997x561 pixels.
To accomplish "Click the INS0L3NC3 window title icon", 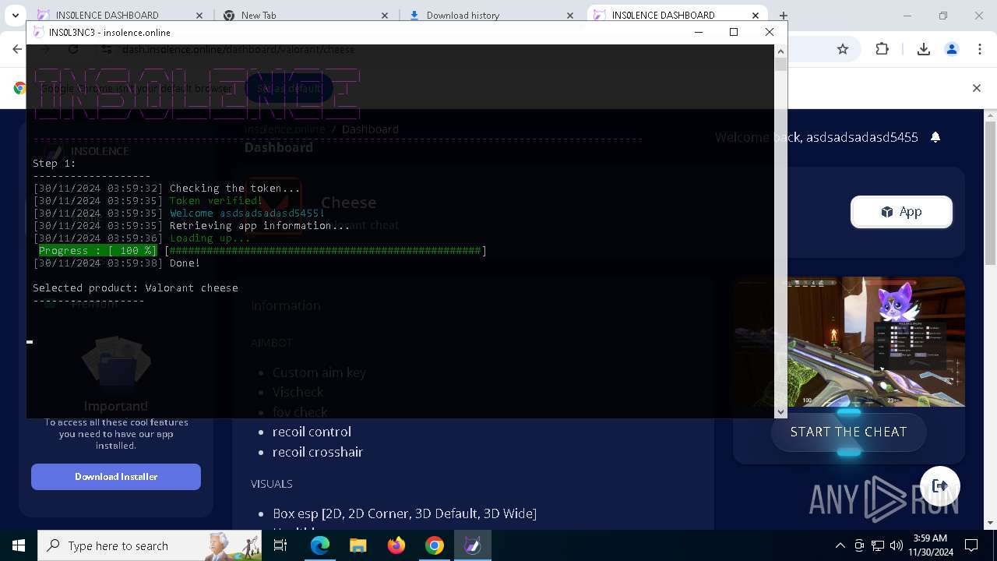I will (x=38, y=32).
